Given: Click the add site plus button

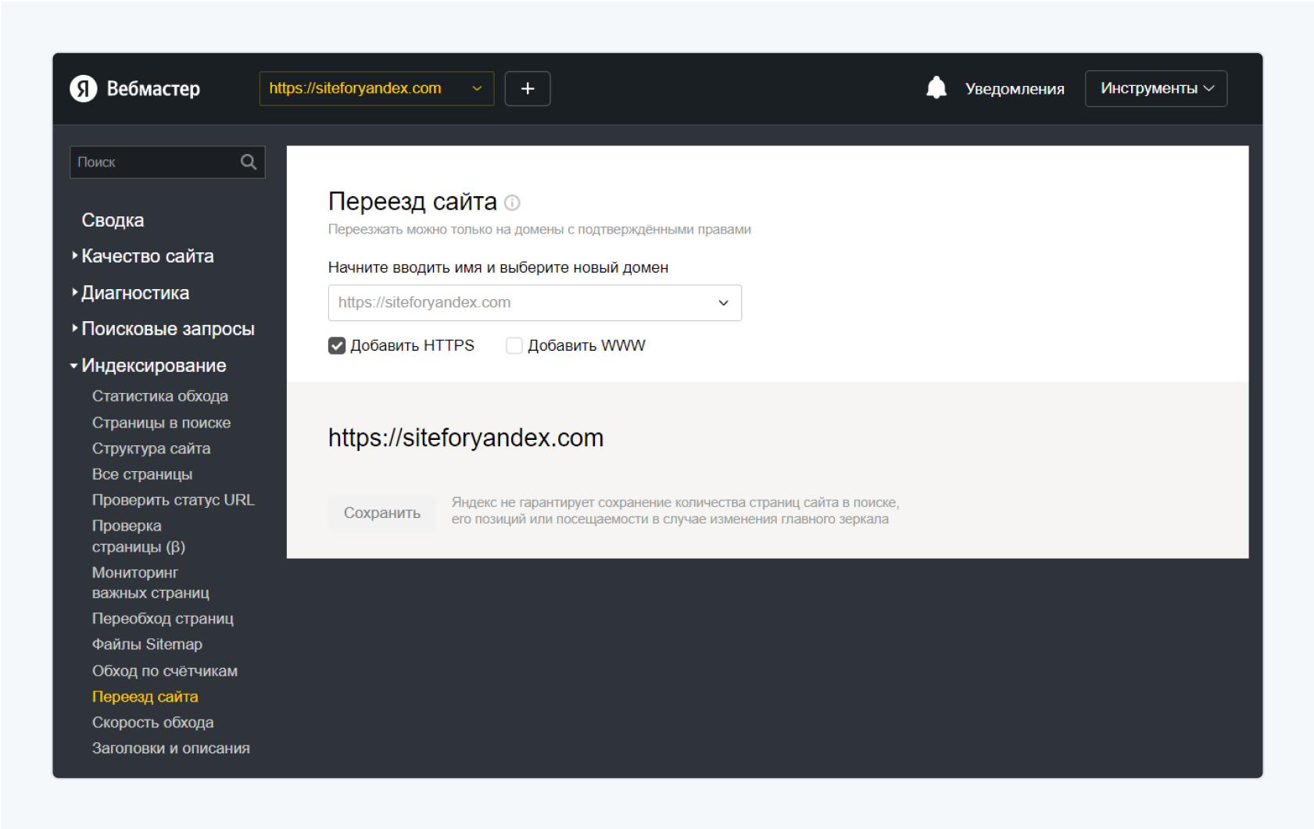Looking at the screenshot, I should point(528,88).
